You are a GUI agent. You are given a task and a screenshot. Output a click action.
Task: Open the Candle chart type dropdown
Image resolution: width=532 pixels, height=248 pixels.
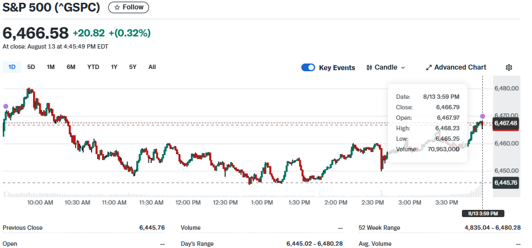386,67
